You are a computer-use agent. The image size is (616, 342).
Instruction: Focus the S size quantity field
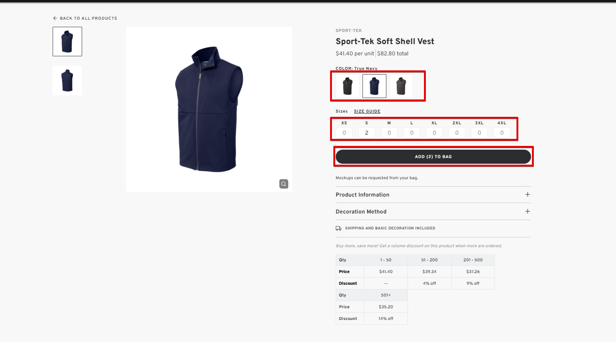click(x=367, y=133)
